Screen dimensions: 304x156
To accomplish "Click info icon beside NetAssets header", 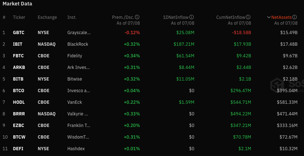I will [295, 17].
